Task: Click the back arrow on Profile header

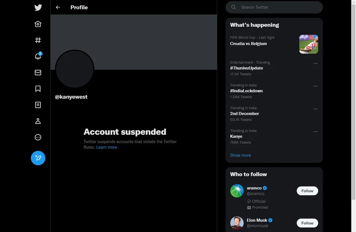Action: click(58, 7)
